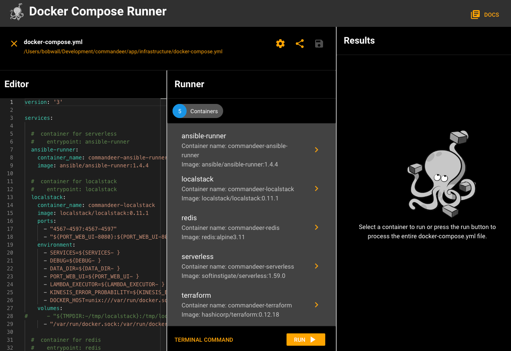The height and width of the screenshot is (351, 511).
Task: Click "Image: redis:alpine3.11" in Runner
Action: point(213,237)
